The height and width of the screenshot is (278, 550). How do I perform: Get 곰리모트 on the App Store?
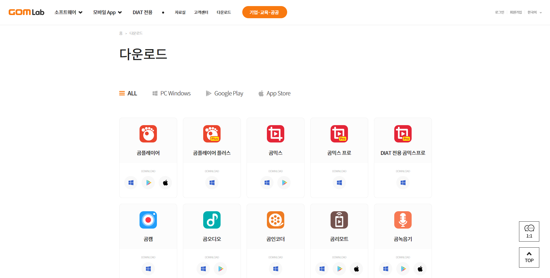[x=356, y=269]
